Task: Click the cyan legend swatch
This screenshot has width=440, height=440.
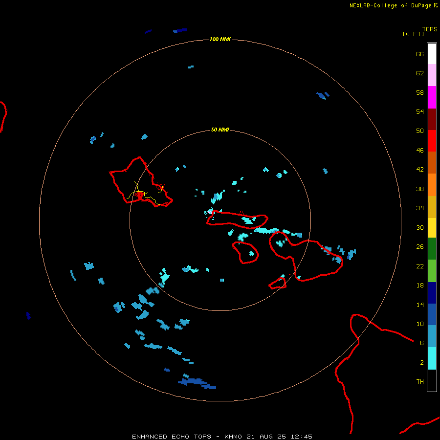Action: coord(432,358)
